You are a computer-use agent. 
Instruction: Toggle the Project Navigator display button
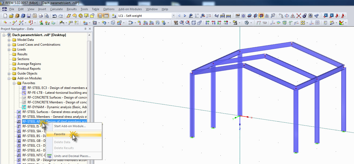(100, 16)
